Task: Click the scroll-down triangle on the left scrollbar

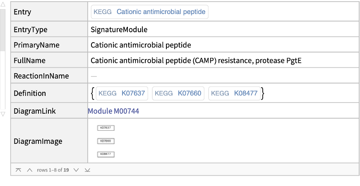Action: 2,114
